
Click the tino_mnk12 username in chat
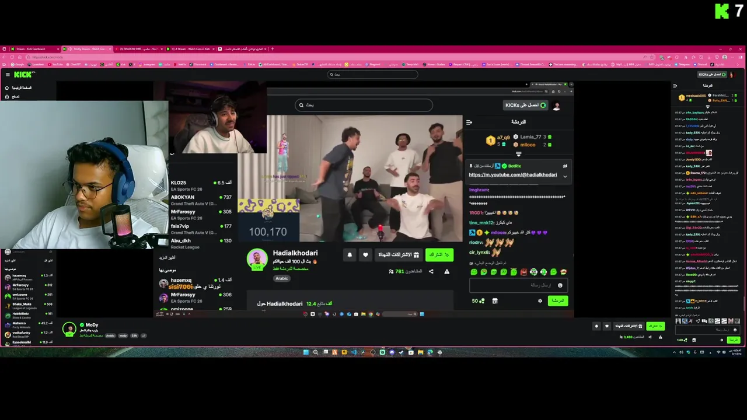(x=481, y=223)
